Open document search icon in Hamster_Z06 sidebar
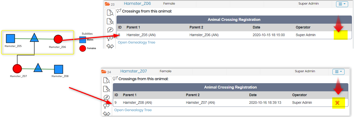354x117 pixels. point(110,13)
